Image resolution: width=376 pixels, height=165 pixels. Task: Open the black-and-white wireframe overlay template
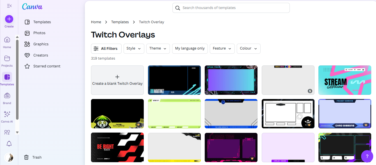[288, 114]
